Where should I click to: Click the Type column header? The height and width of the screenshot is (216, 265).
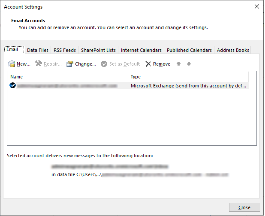(188, 77)
